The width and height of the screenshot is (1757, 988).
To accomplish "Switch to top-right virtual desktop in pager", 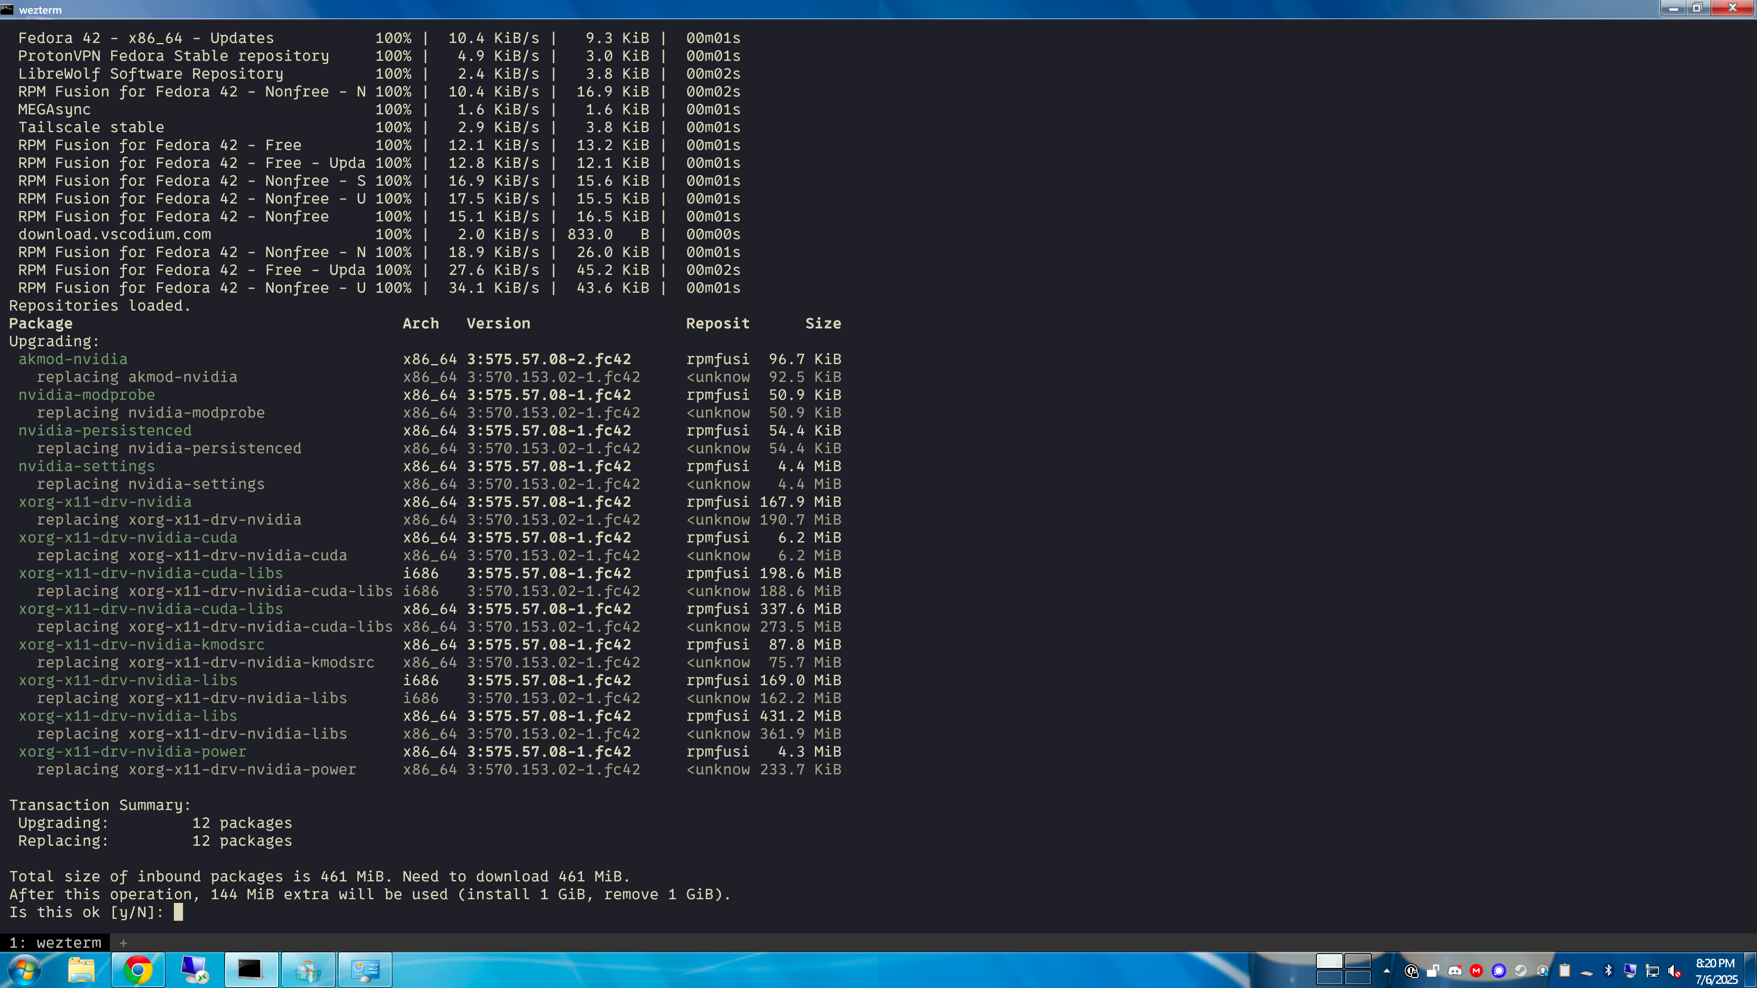I will [x=1357, y=961].
